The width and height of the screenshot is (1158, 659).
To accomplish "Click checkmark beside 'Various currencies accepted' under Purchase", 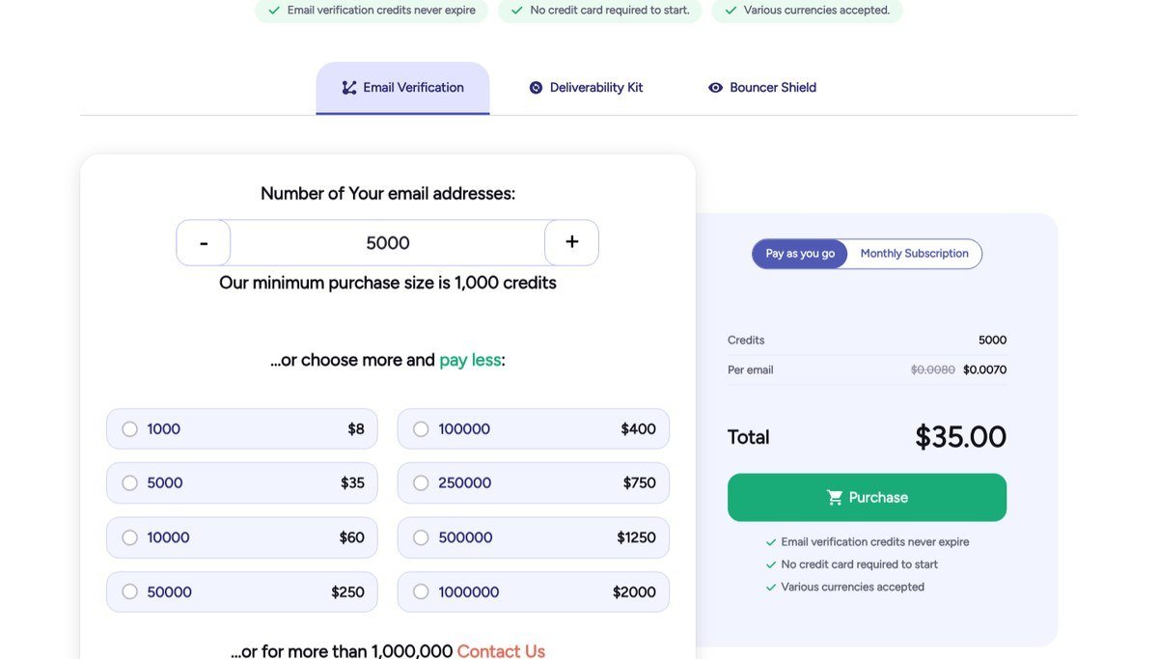I will tap(771, 588).
